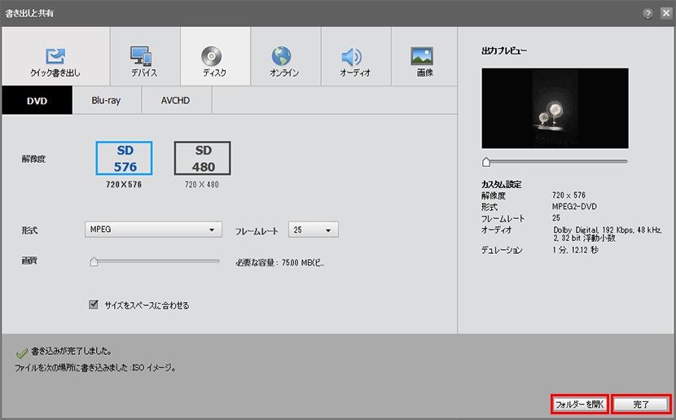676x420 pixels.
Task: Open the オンライン tab with globe icon
Action: coord(285,56)
